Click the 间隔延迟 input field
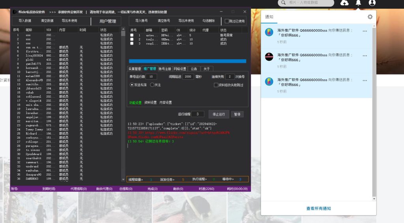404x223 pixels. pos(188,77)
